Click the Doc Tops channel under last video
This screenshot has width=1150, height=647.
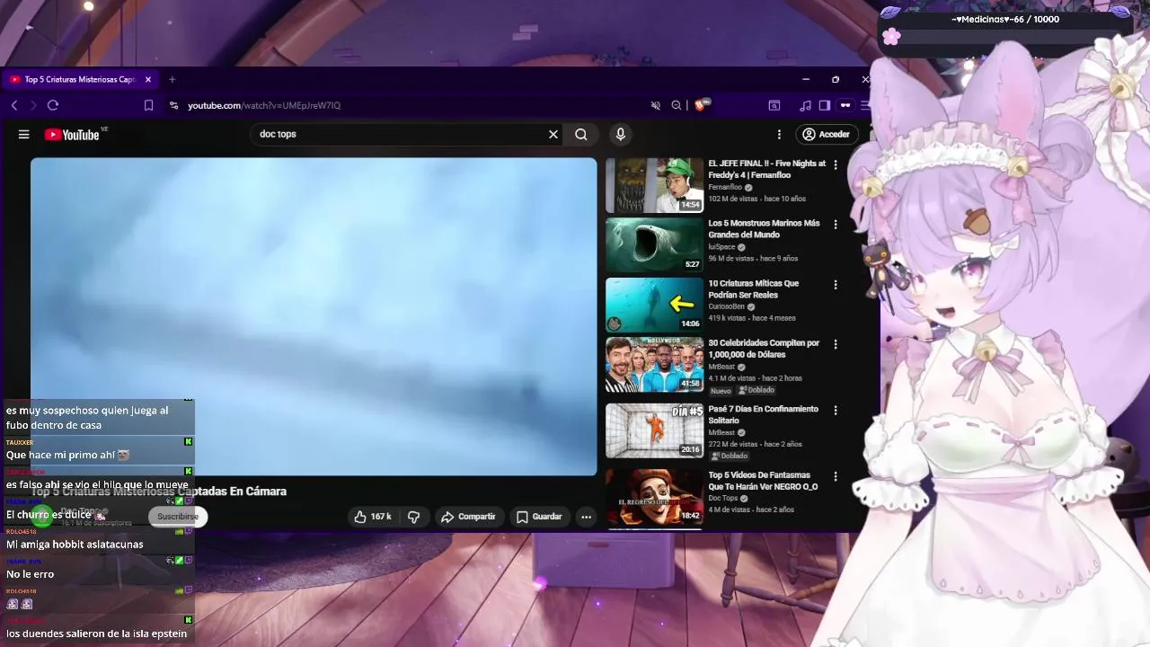point(722,498)
